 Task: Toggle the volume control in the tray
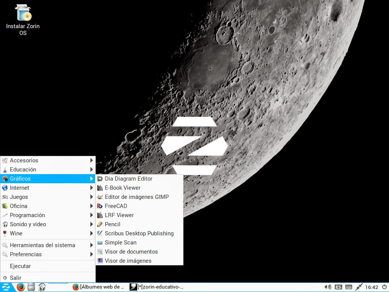tap(328, 287)
